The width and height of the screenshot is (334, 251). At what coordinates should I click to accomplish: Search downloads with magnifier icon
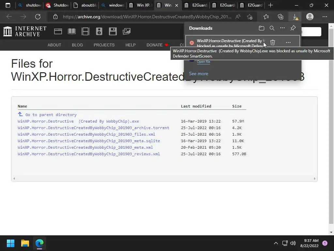coord(272,28)
